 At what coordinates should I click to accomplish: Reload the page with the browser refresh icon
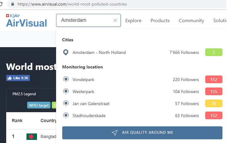tap(1, 4)
